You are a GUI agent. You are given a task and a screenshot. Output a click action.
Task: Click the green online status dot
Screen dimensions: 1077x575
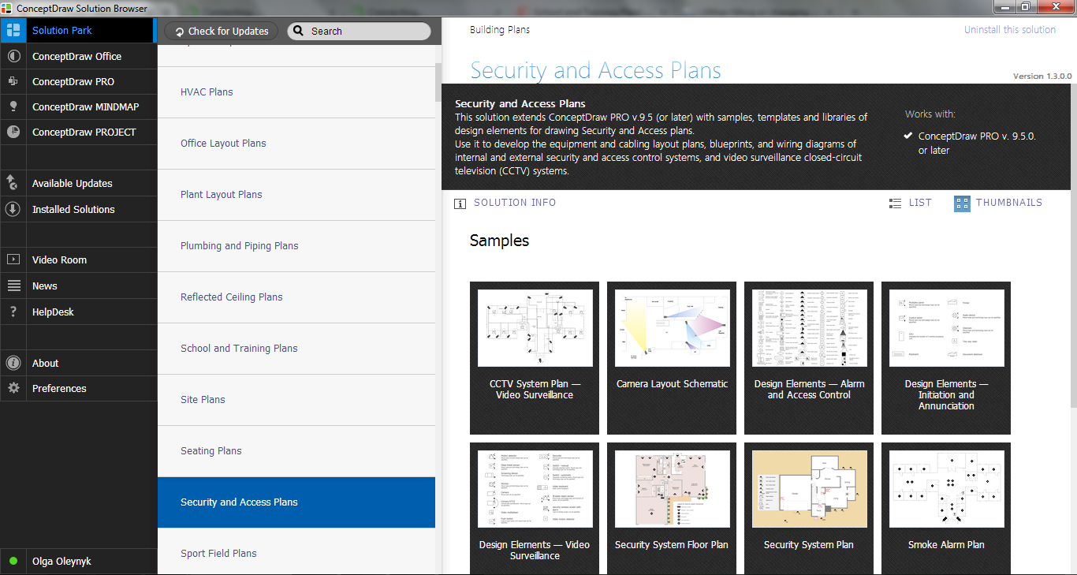point(13,562)
